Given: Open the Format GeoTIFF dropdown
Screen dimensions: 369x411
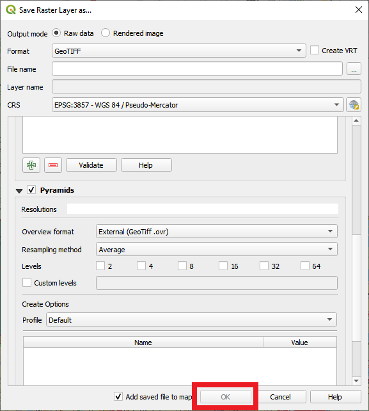Looking at the screenshot, I should [x=179, y=51].
